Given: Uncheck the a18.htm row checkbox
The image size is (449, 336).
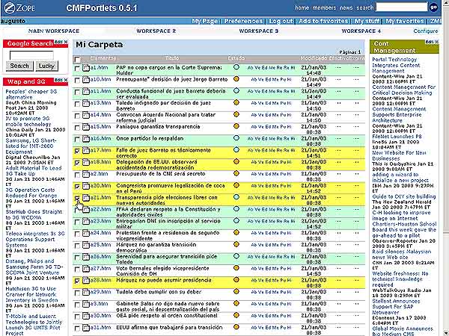Looking at the screenshot, I should pyautogui.click(x=77, y=163).
